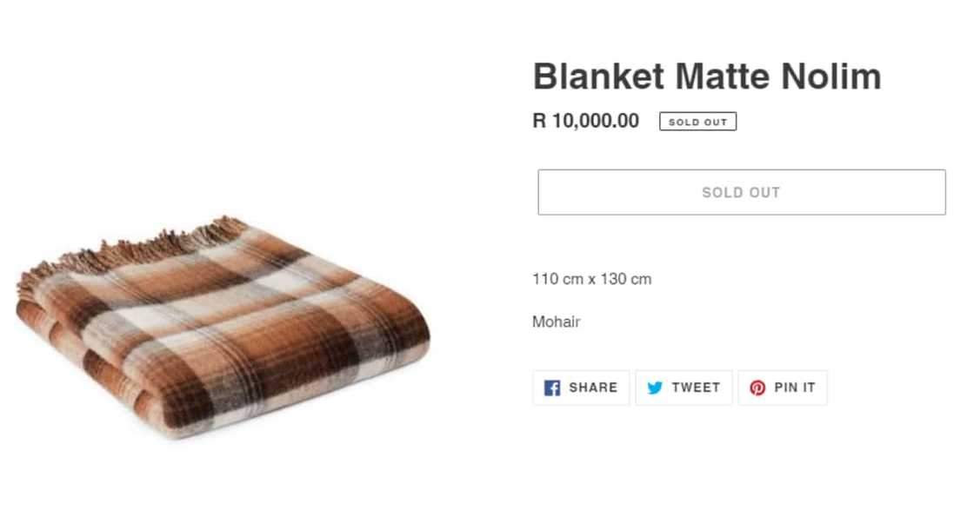Click the word TWEET beside the bird
The width and height of the screenshot is (974, 511).
(696, 388)
